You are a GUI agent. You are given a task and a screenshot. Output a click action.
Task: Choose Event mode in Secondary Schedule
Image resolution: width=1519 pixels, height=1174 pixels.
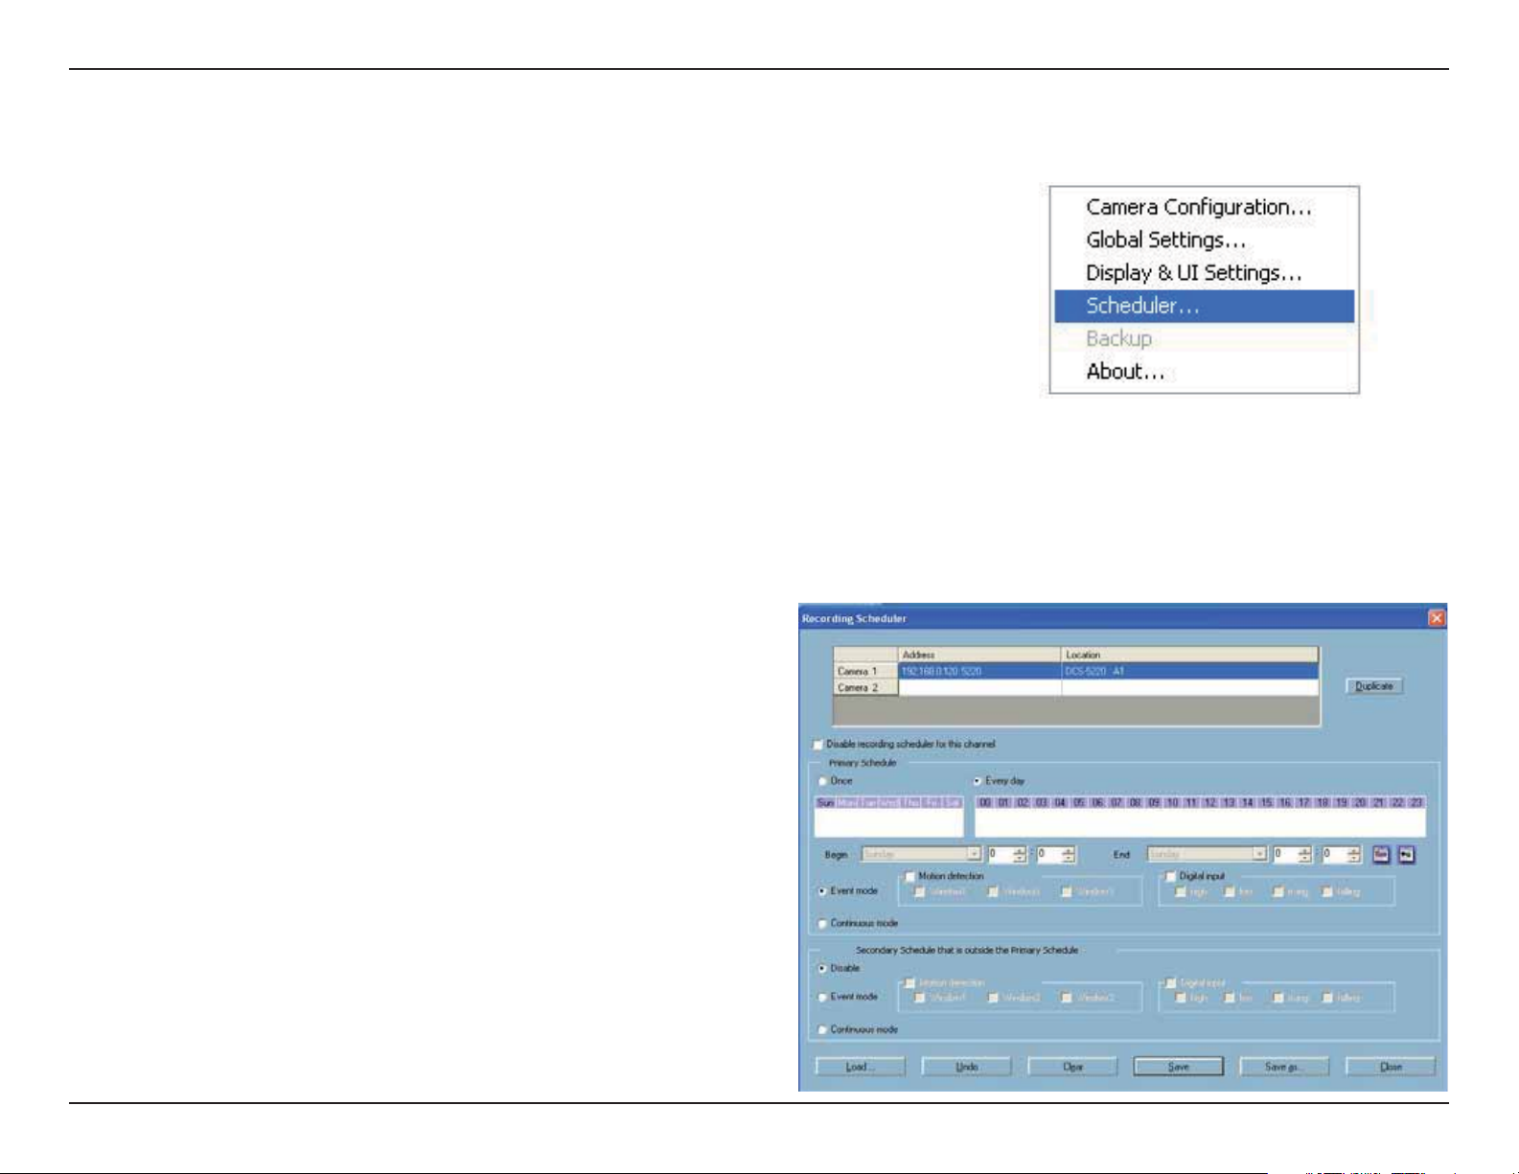pos(822,997)
